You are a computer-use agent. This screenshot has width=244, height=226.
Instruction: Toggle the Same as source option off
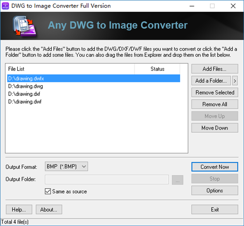(48, 192)
